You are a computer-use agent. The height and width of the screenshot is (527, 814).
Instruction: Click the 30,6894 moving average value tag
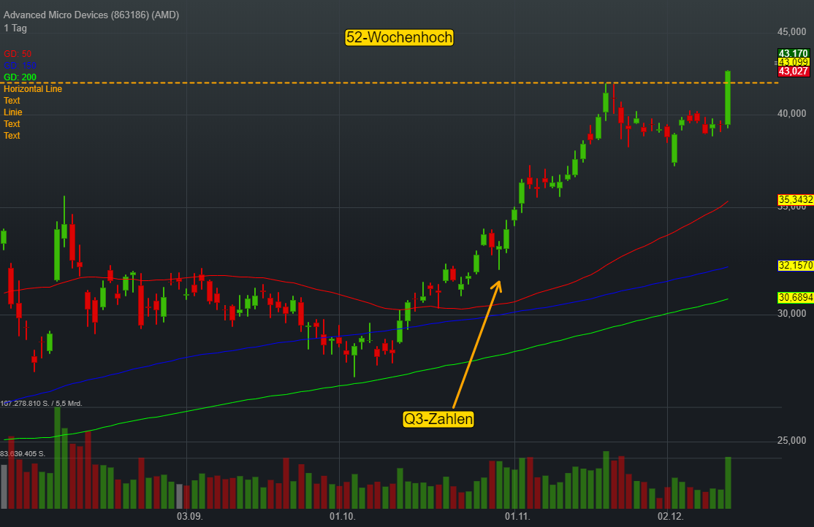[x=795, y=297]
